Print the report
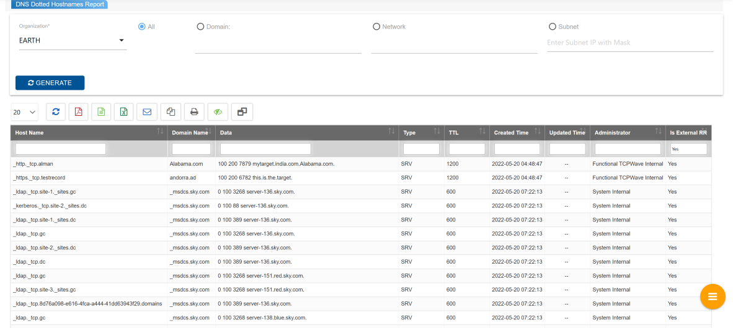Viewport: 733px width, 328px height. (x=194, y=112)
